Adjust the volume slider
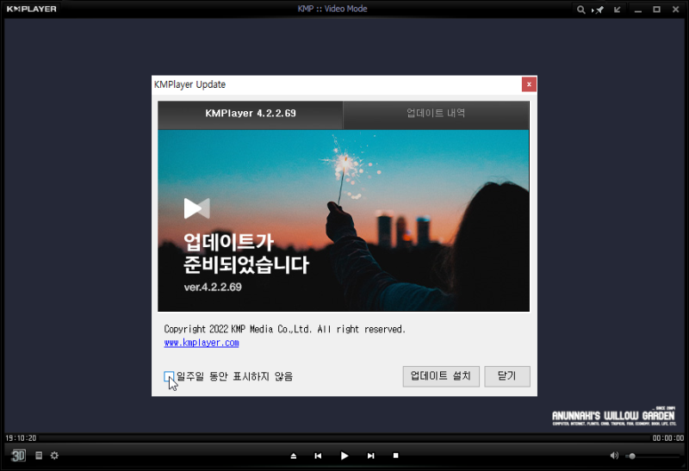The image size is (689, 471). [653, 456]
